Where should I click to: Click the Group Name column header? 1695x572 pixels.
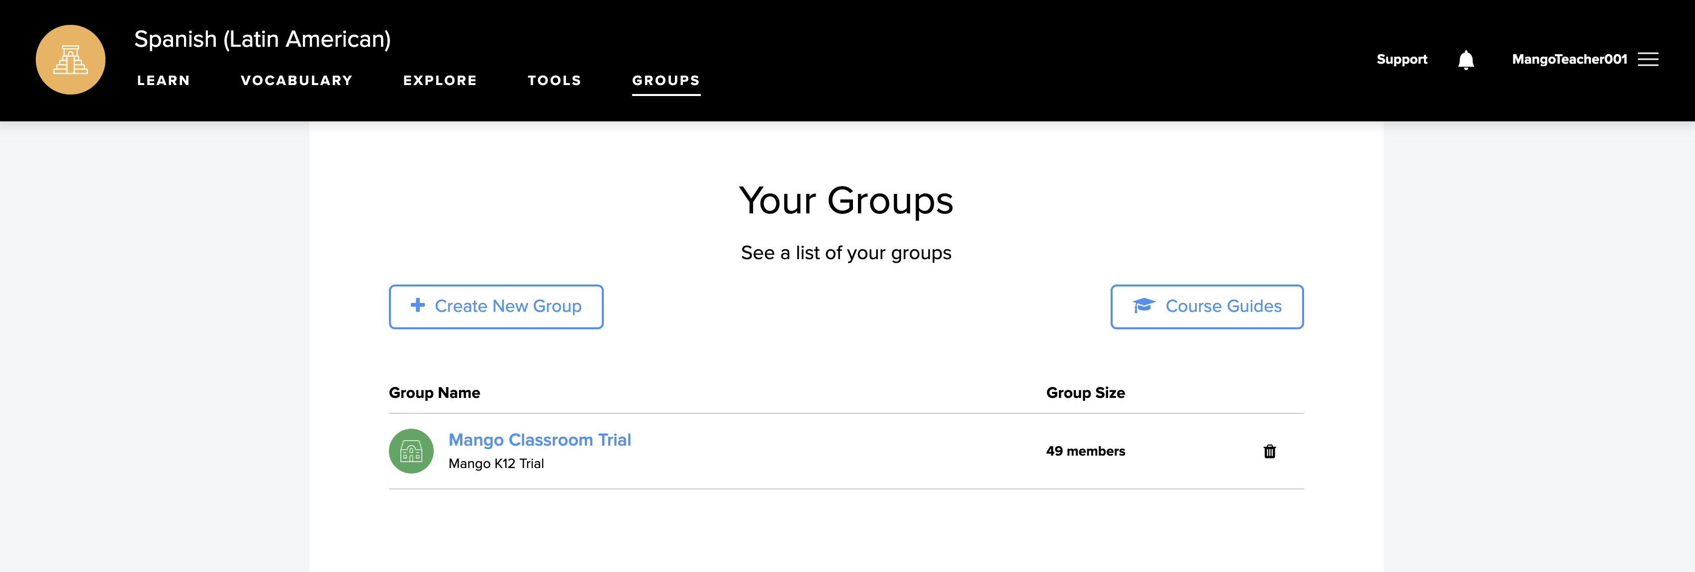[x=434, y=392]
